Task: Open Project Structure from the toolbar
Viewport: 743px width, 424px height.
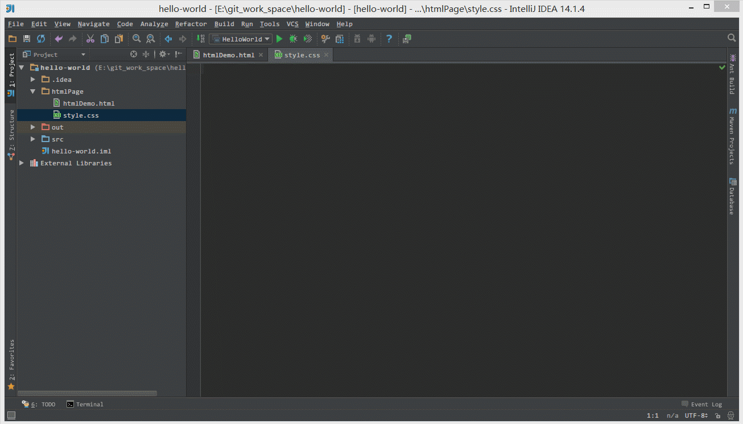Action: (x=340, y=39)
